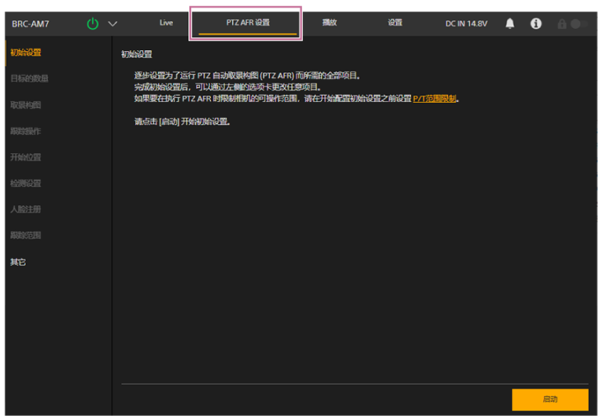This screenshot has width=601, height=420.
Task: Go to the 播放 tab
Action: coord(329,23)
